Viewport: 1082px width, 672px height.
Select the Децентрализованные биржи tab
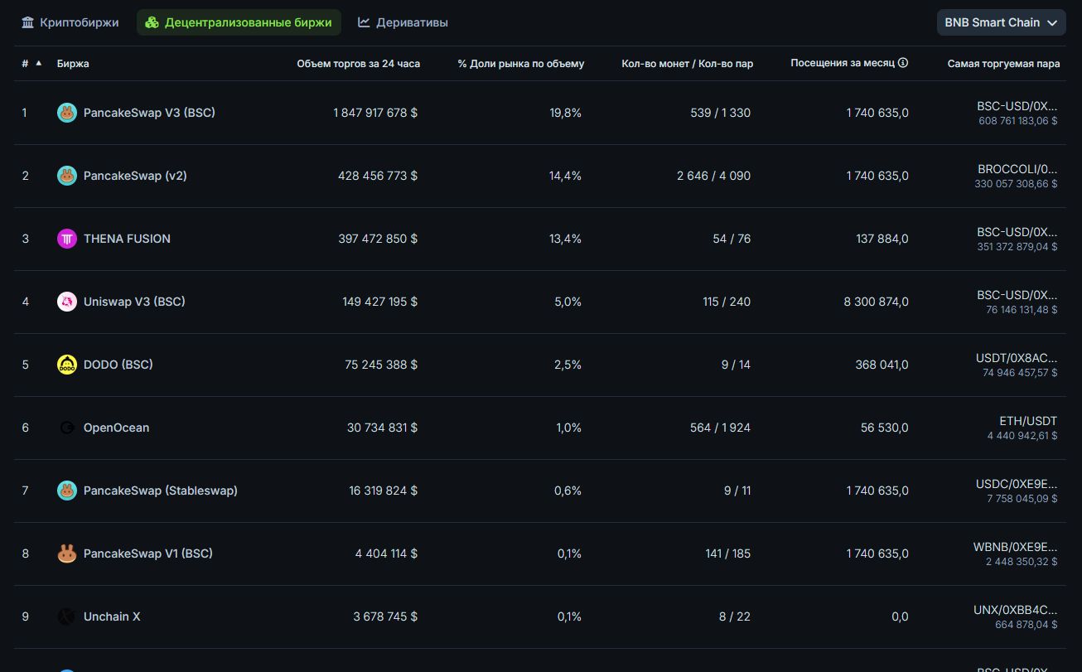tap(239, 22)
